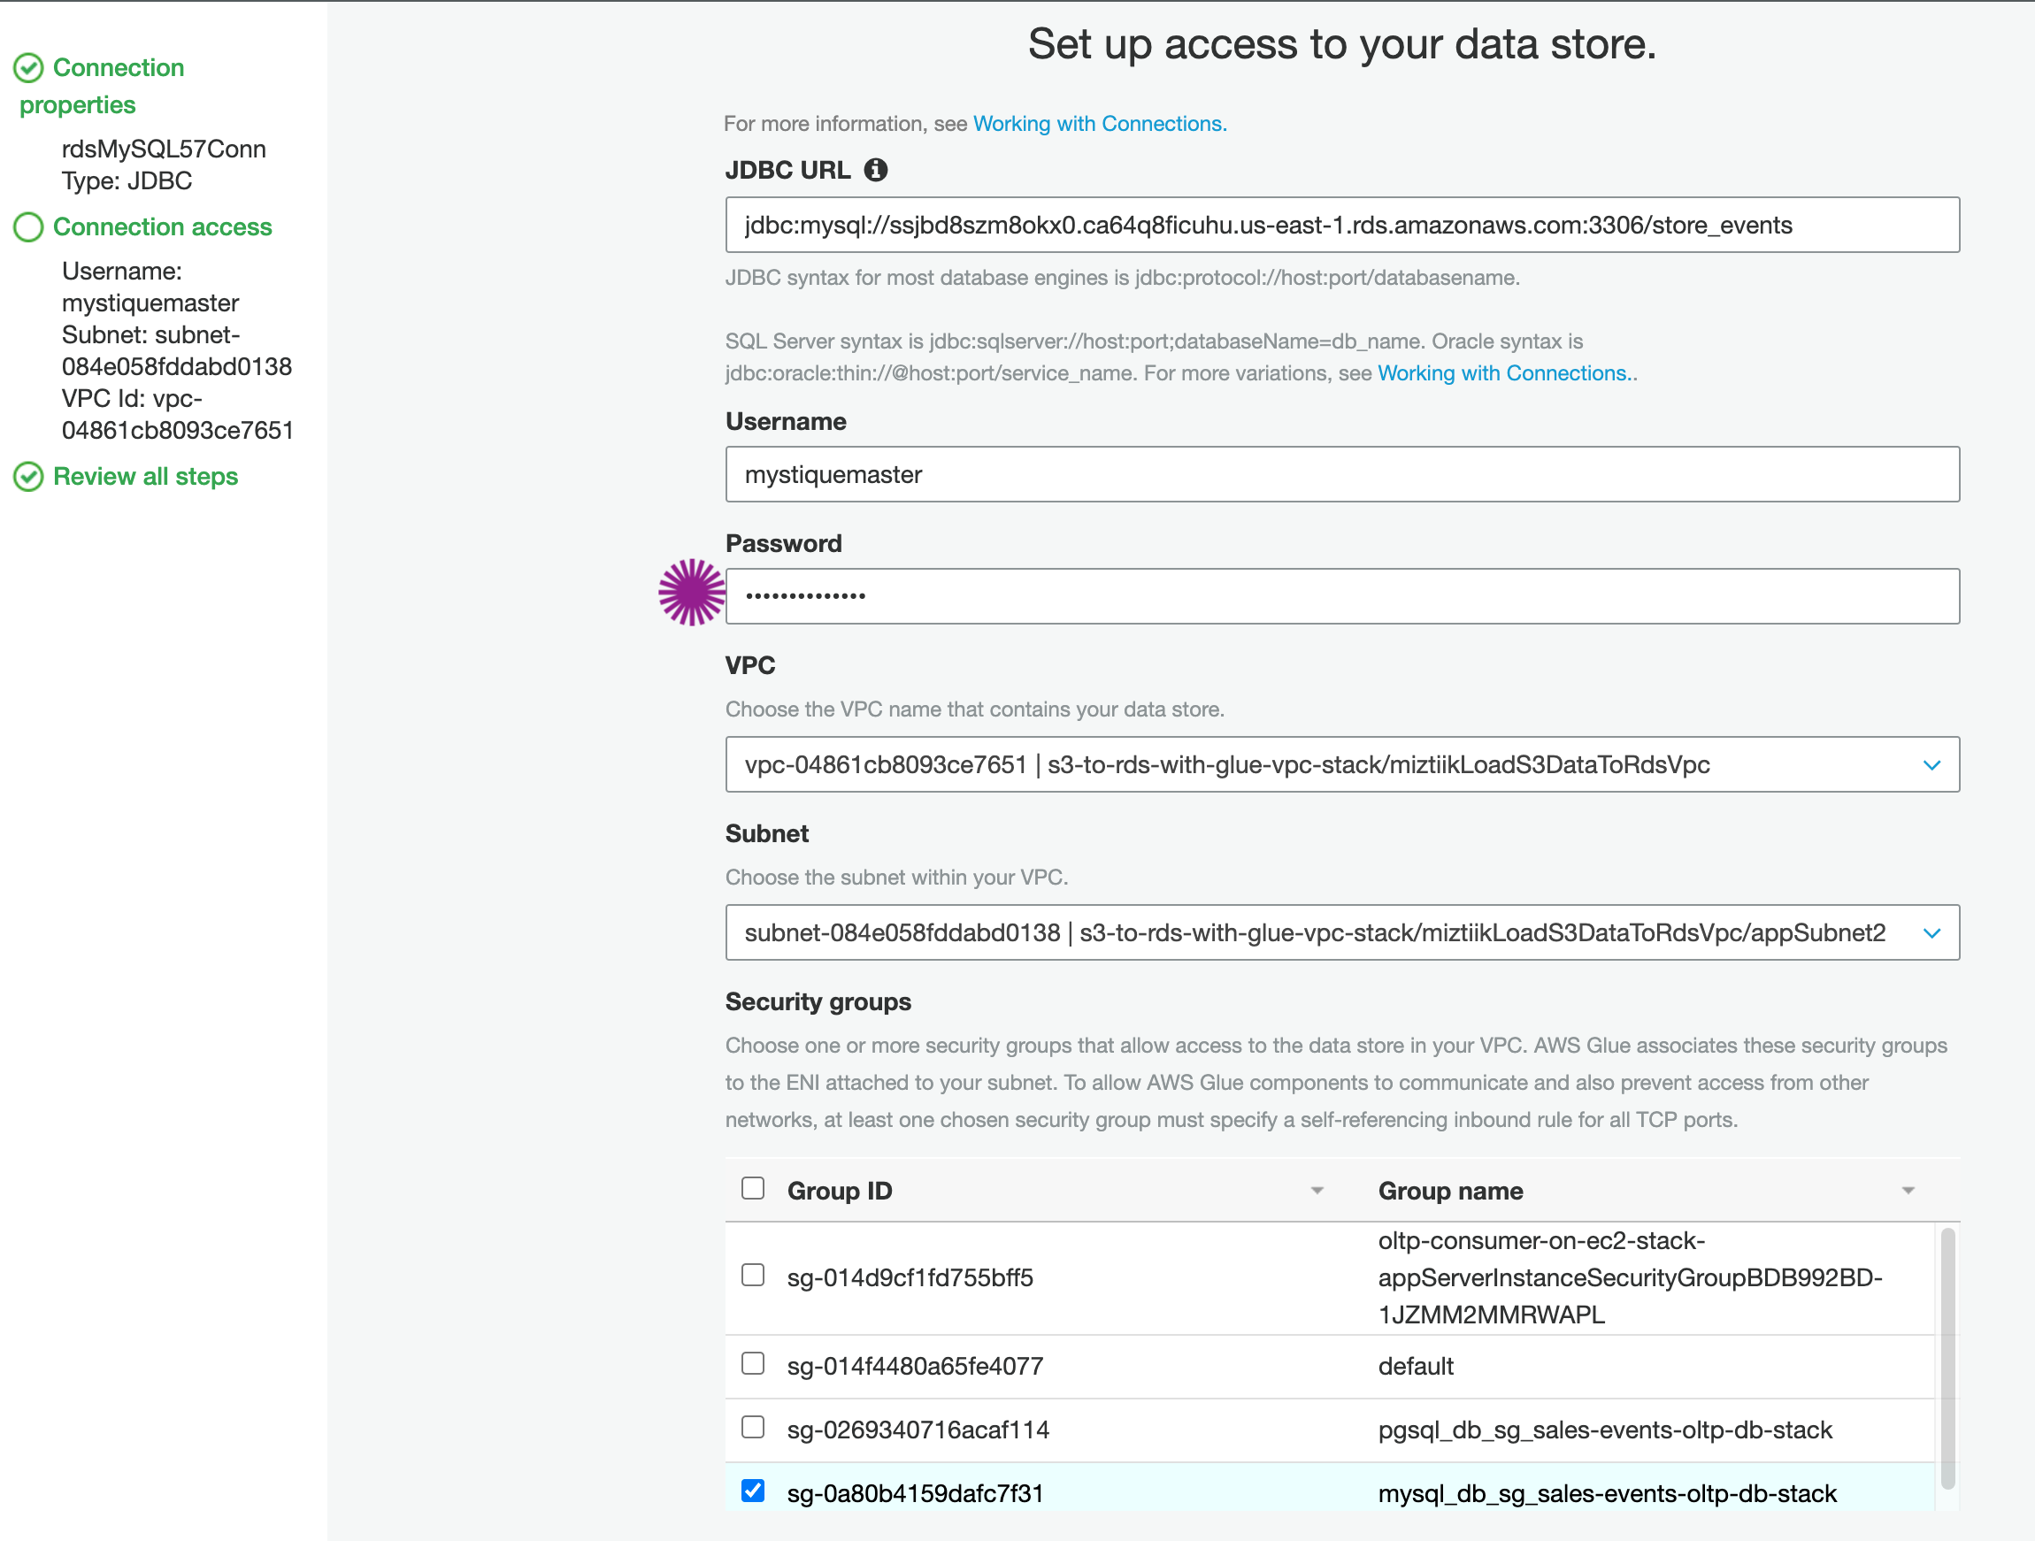Image resolution: width=2035 pixels, height=1541 pixels.
Task: Toggle the select-all Group ID header checkbox
Action: coord(753,1189)
